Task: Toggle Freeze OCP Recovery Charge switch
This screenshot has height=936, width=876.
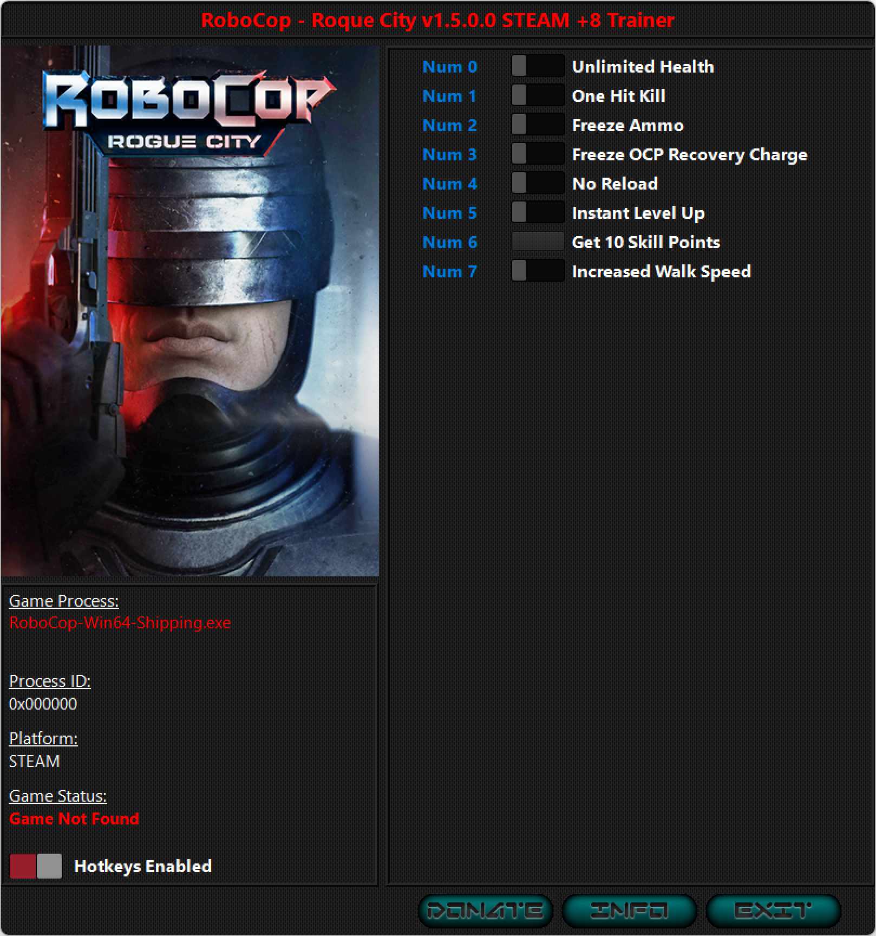Action: coord(538,154)
